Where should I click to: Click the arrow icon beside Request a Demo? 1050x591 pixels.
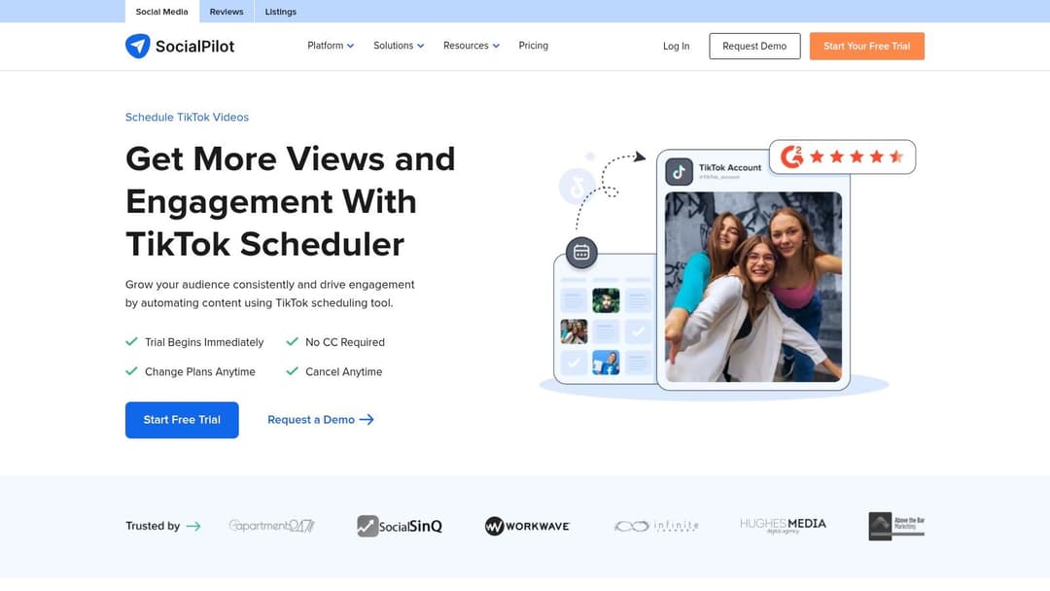(x=367, y=420)
